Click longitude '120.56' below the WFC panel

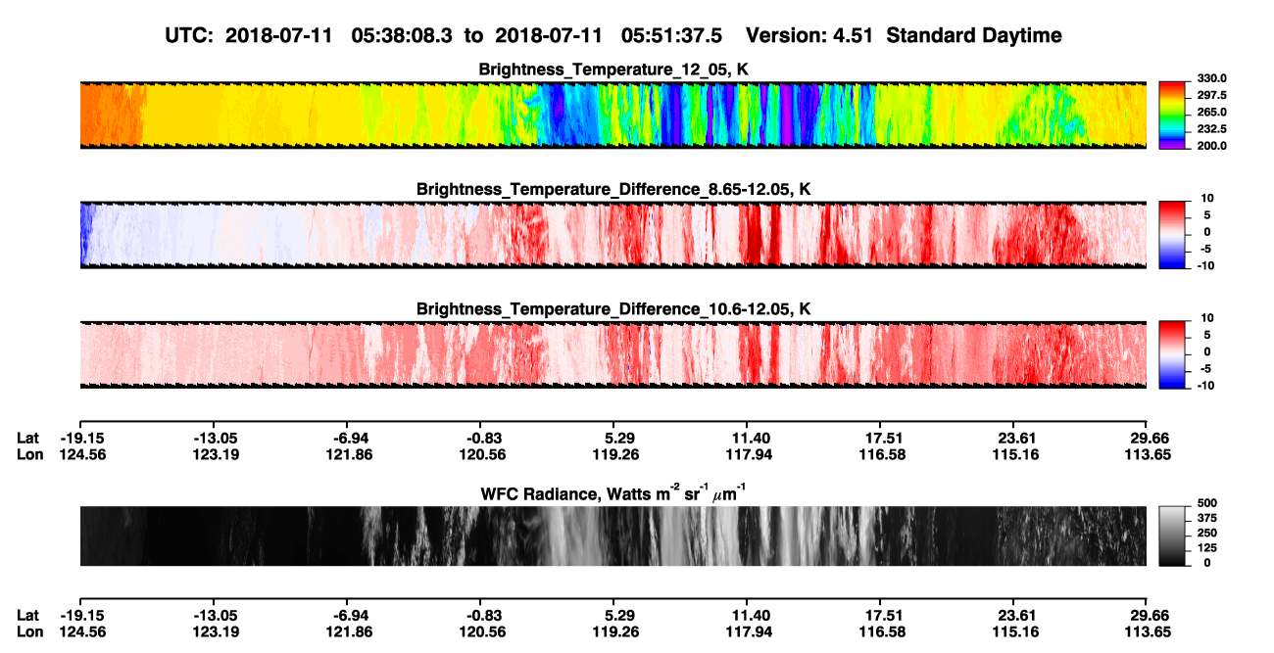click(481, 632)
